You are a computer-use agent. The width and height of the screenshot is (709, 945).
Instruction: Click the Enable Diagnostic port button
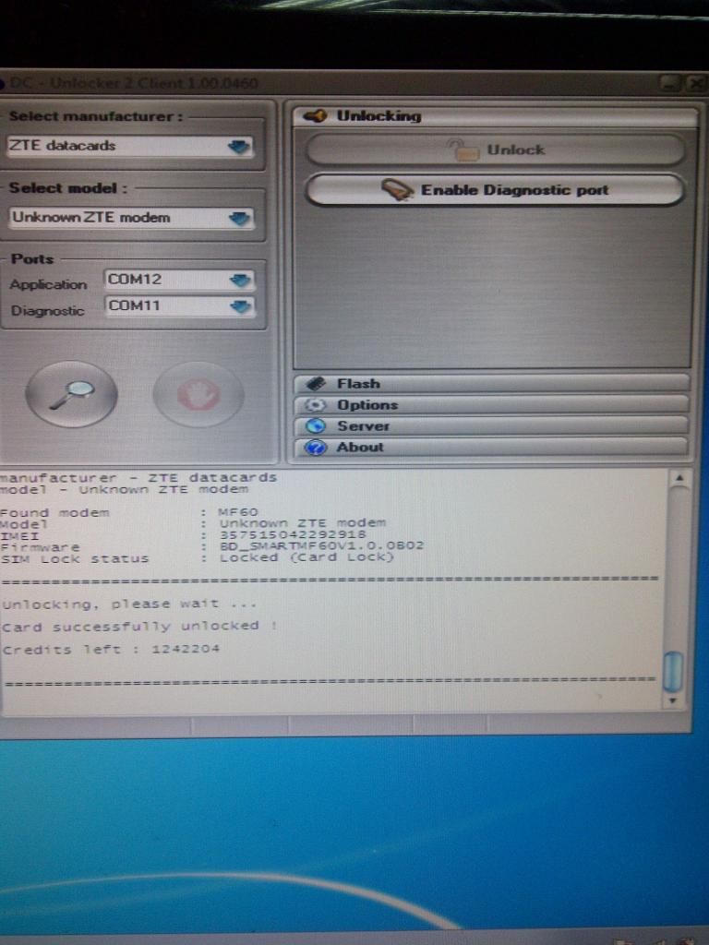pos(496,190)
